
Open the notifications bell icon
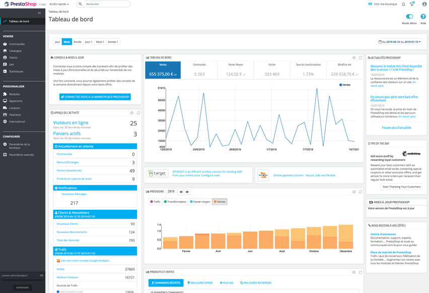[403, 4]
